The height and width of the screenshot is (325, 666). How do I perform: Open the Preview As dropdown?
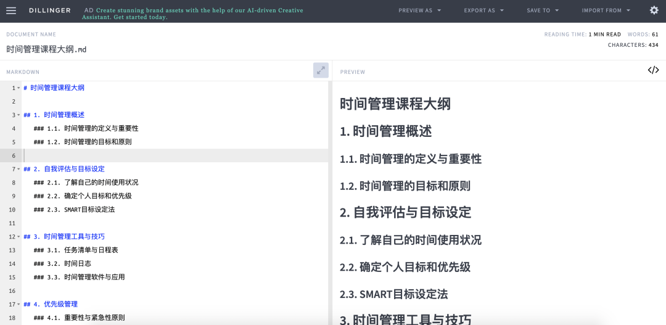pos(420,10)
